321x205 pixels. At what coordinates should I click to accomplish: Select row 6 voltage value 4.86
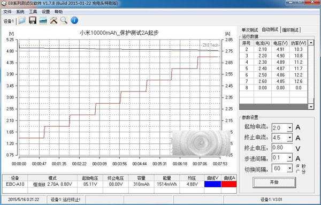coord(280,75)
